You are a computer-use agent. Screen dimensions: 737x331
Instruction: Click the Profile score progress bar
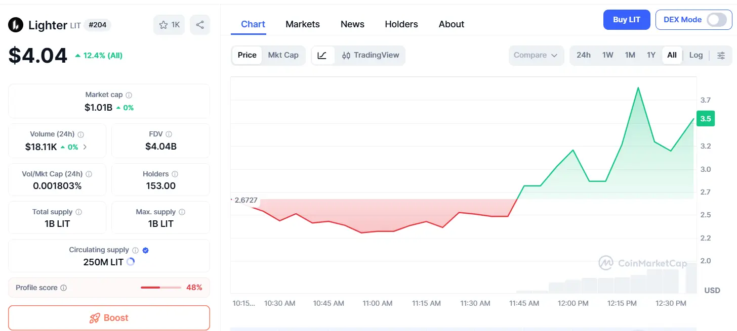161,288
